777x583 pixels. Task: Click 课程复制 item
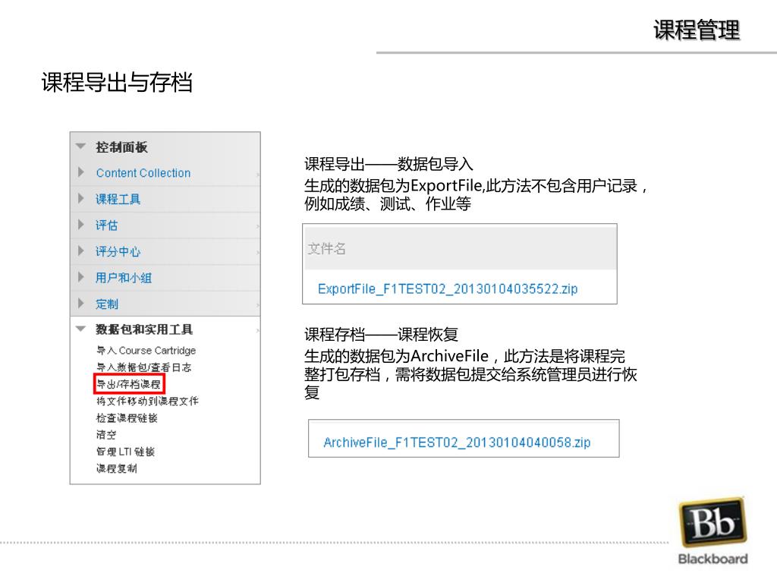pos(116,468)
